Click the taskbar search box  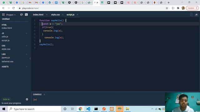(x=34, y=109)
